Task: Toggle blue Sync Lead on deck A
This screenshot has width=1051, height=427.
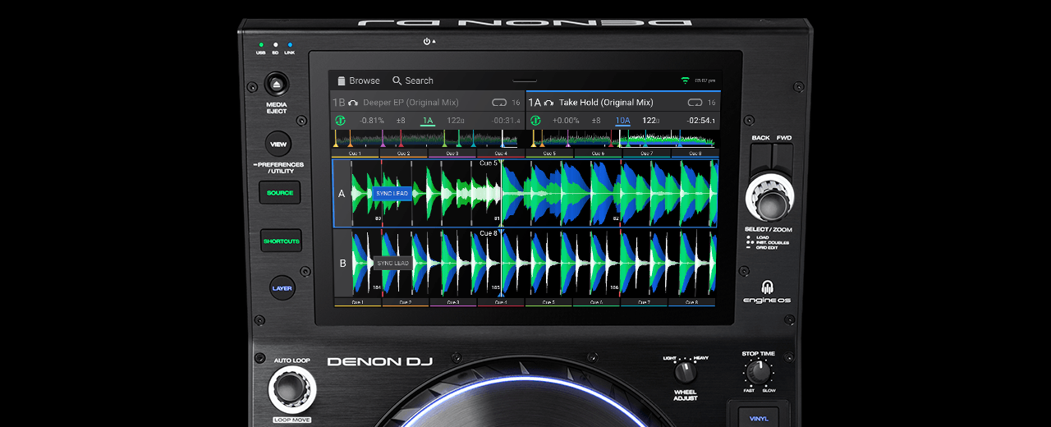Action: pyautogui.click(x=392, y=194)
